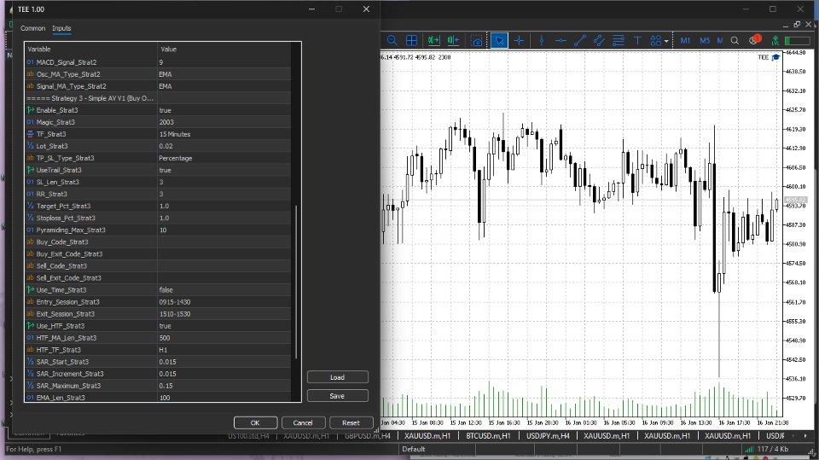The width and height of the screenshot is (819, 460).
Task: Edit HTF_TF_Strat3 value H1
Action: point(224,350)
